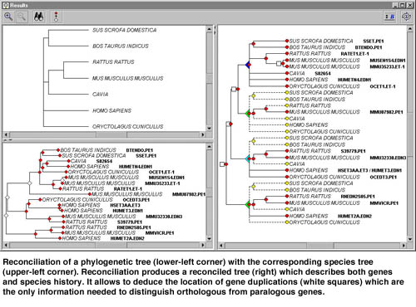Select the blue diamond node in reconciled tree

tap(248, 65)
